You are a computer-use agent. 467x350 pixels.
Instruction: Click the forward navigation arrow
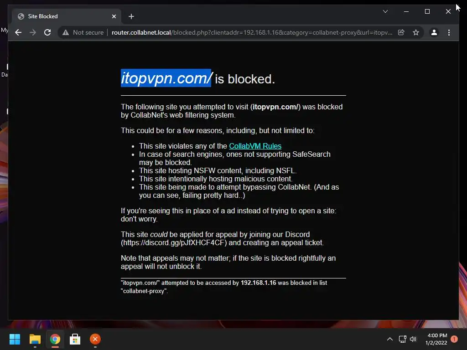[x=33, y=32]
